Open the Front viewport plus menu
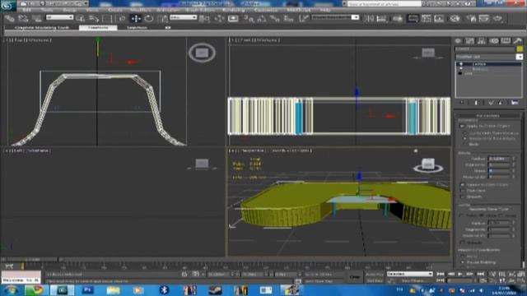The height and width of the screenshot is (296, 527). tap(232, 40)
